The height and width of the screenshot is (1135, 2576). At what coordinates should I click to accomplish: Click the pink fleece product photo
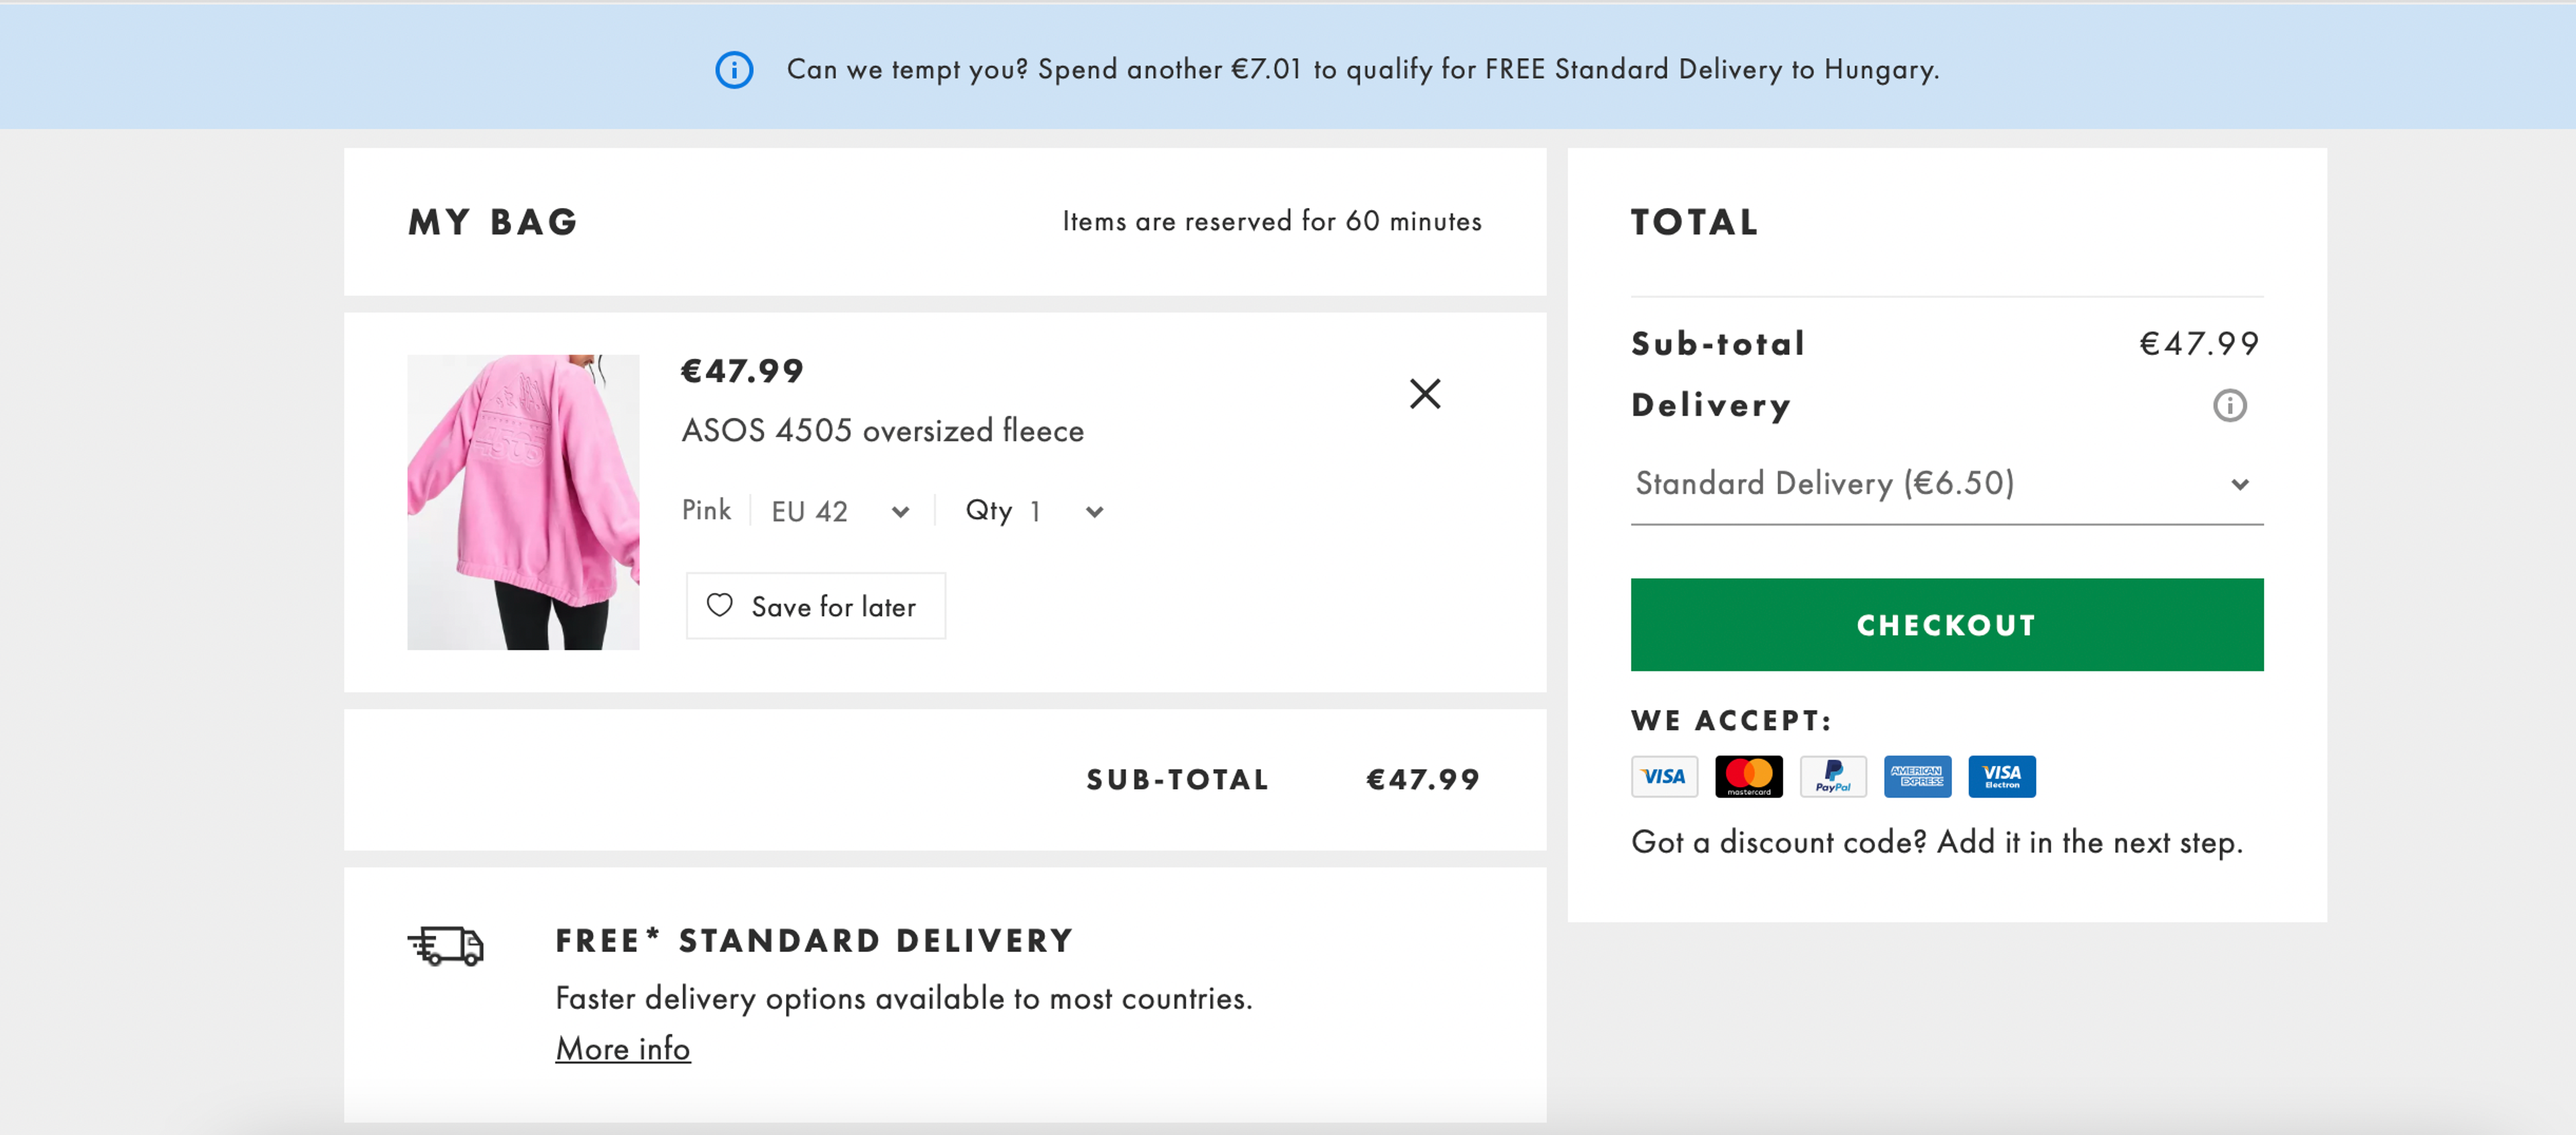[523, 501]
